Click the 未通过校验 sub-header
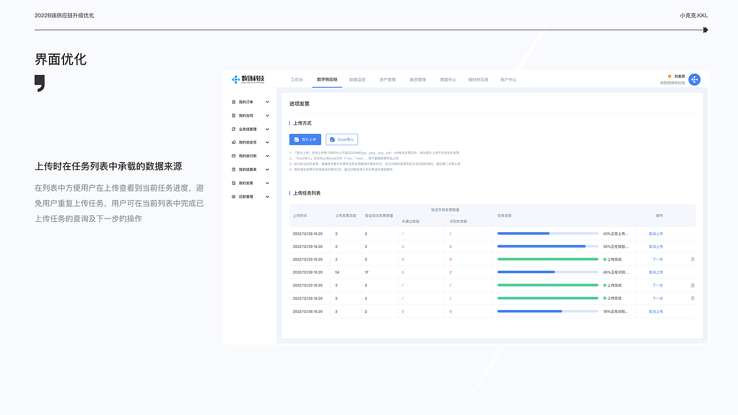 click(x=411, y=221)
